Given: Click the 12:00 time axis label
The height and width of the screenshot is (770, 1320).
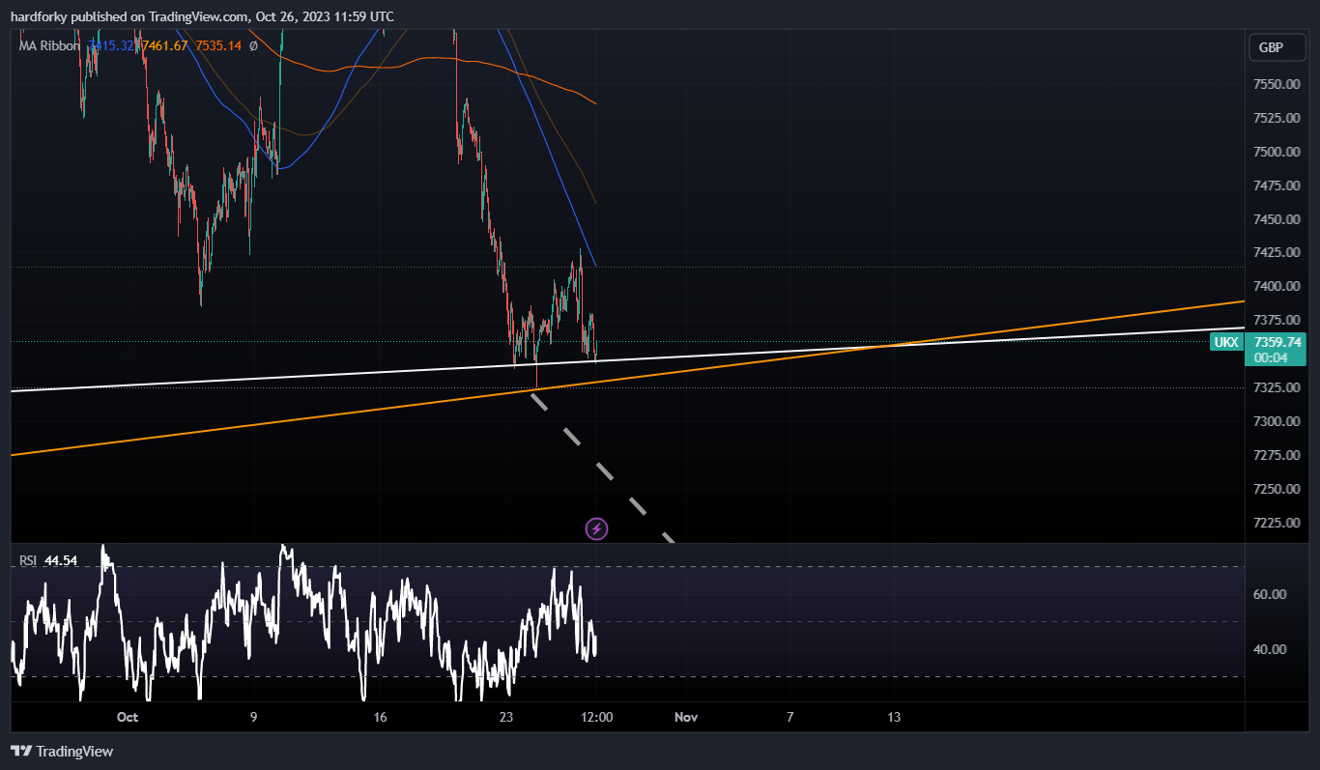Looking at the screenshot, I should (x=597, y=717).
